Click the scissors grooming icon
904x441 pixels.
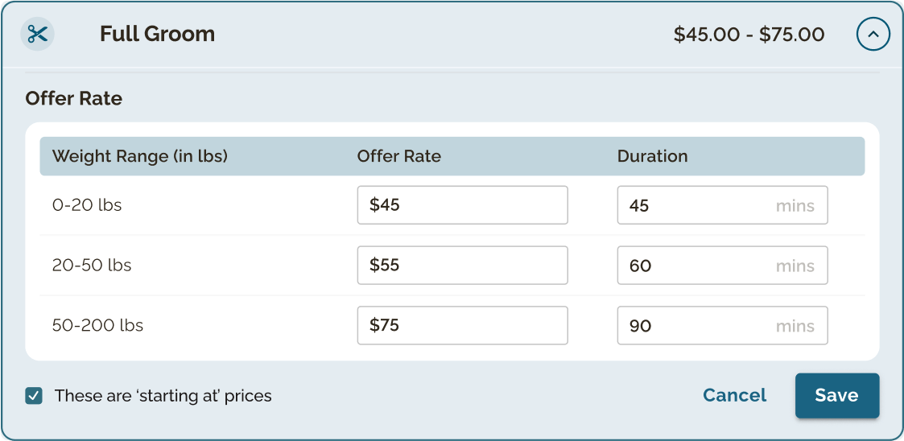click(x=38, y=34)
